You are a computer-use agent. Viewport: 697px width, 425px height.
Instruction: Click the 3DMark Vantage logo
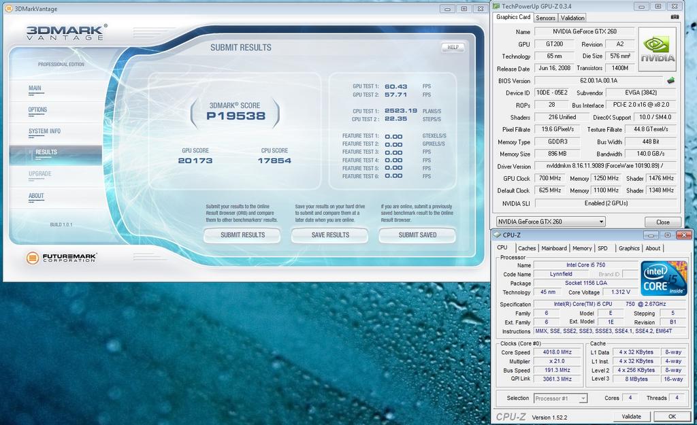tap(66, 33)
